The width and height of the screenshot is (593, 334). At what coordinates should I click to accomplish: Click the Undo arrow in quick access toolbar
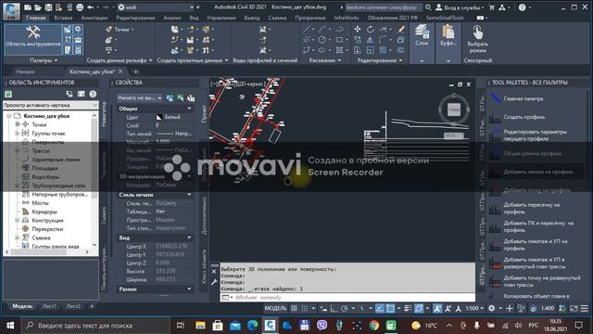90,7
